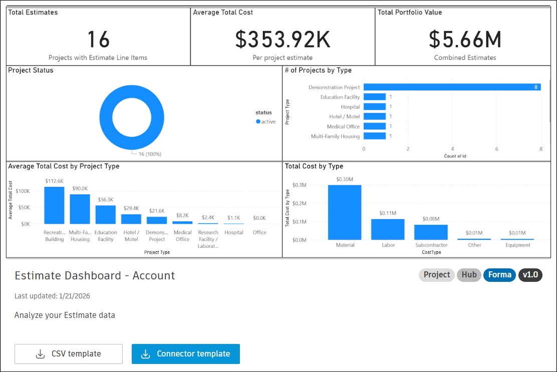Select the Forma tag badge
The width and height of the screenshot is (557, 372).
point(499,275)
